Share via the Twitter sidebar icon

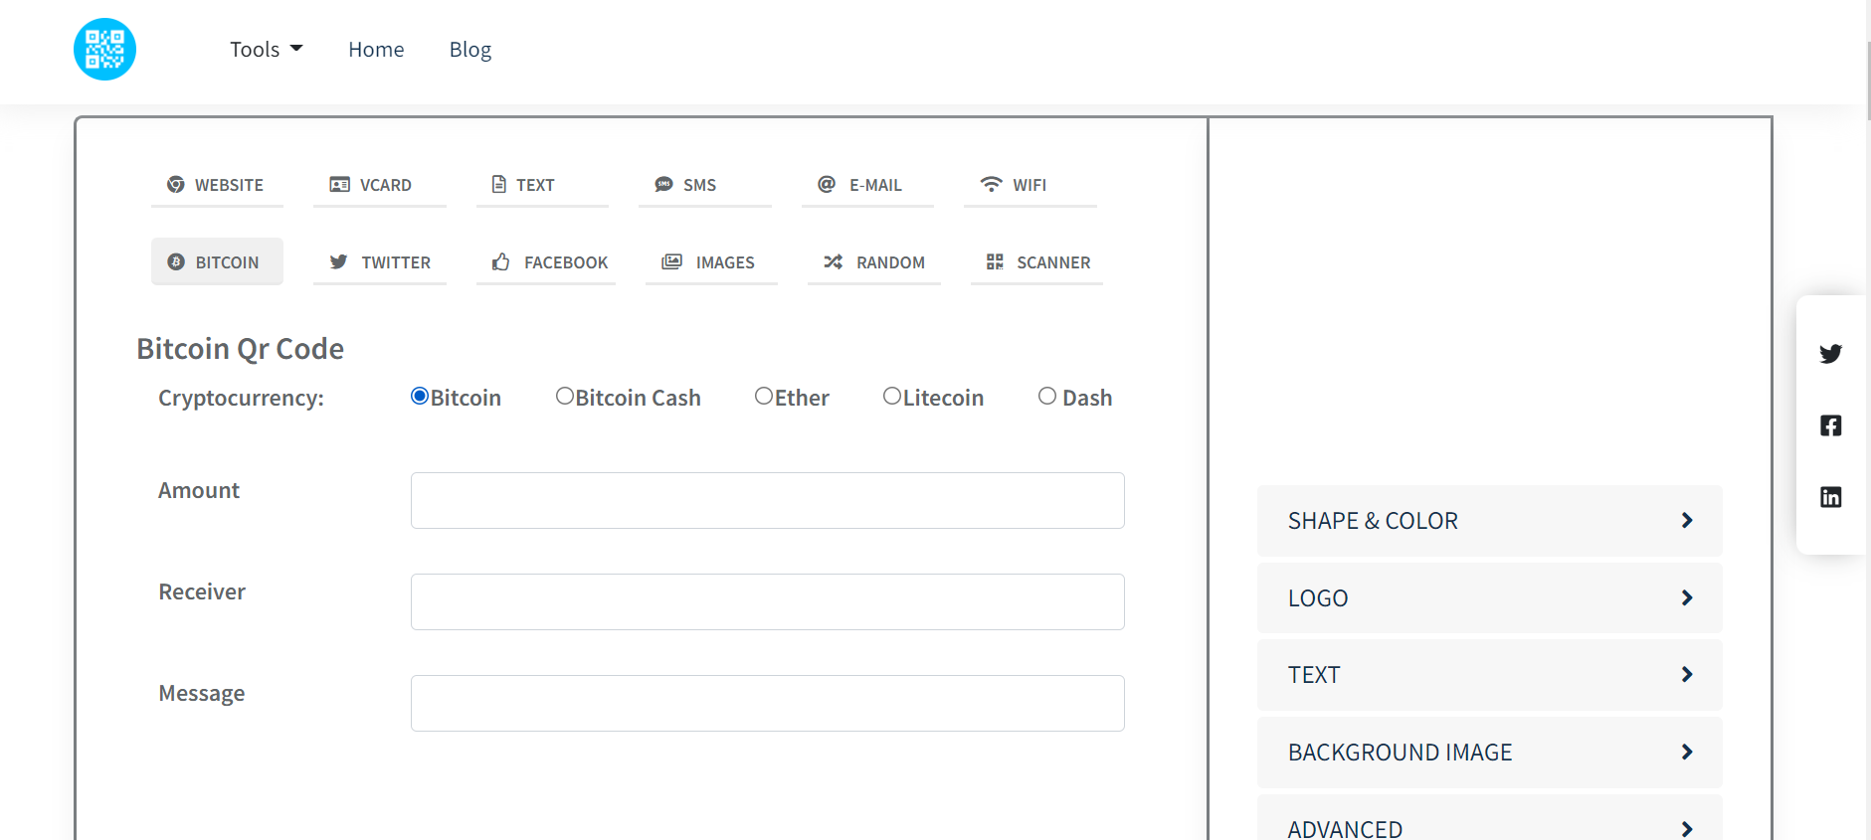1830,354
